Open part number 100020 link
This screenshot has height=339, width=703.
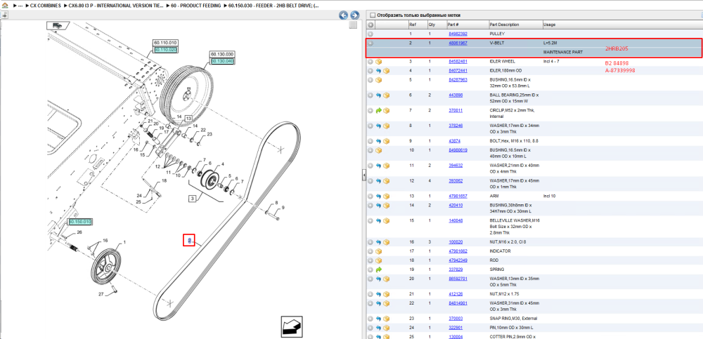click(x=456, y=242)
